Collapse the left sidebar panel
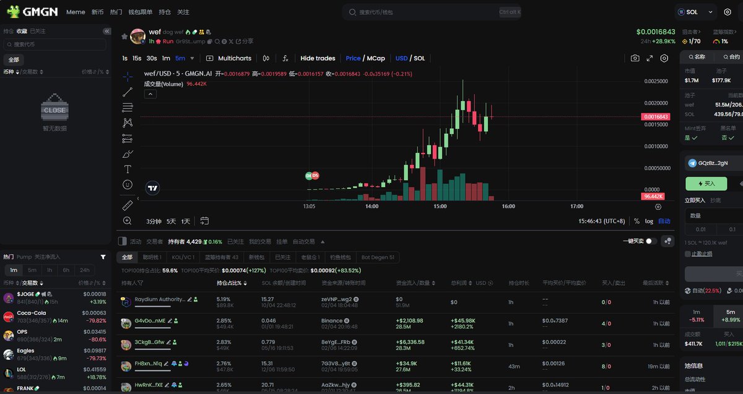The height and width of the screenshot is (394, 743). (x=106, y=31)
